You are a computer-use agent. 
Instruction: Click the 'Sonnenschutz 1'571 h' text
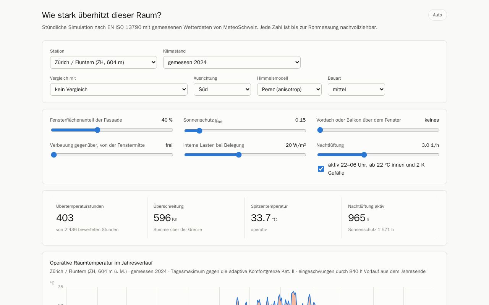pos(371,230)
